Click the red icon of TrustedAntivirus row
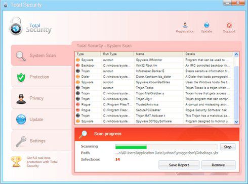The width and height of the screenshot is (248, 184). coord(78,104)
